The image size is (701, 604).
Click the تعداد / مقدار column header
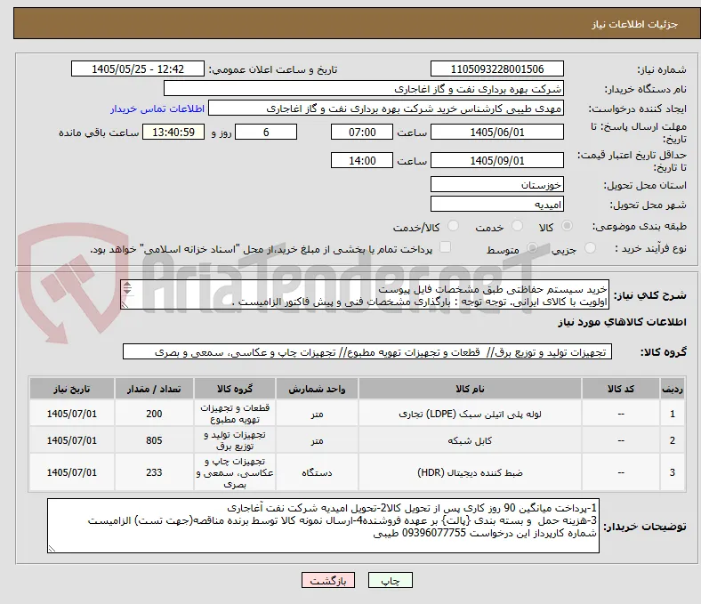coord(154,389)
